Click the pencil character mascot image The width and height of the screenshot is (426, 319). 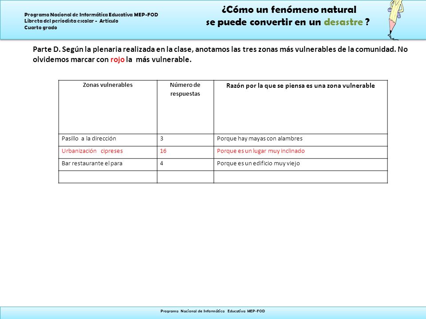point(395,20)
